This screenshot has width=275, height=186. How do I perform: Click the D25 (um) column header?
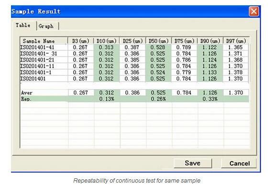tap(132, 41)
